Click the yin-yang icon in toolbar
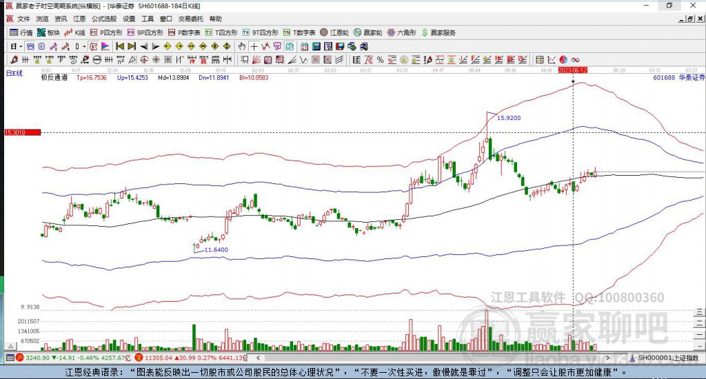Viewport: 706px width, 379px height. (x=563, y=59)
